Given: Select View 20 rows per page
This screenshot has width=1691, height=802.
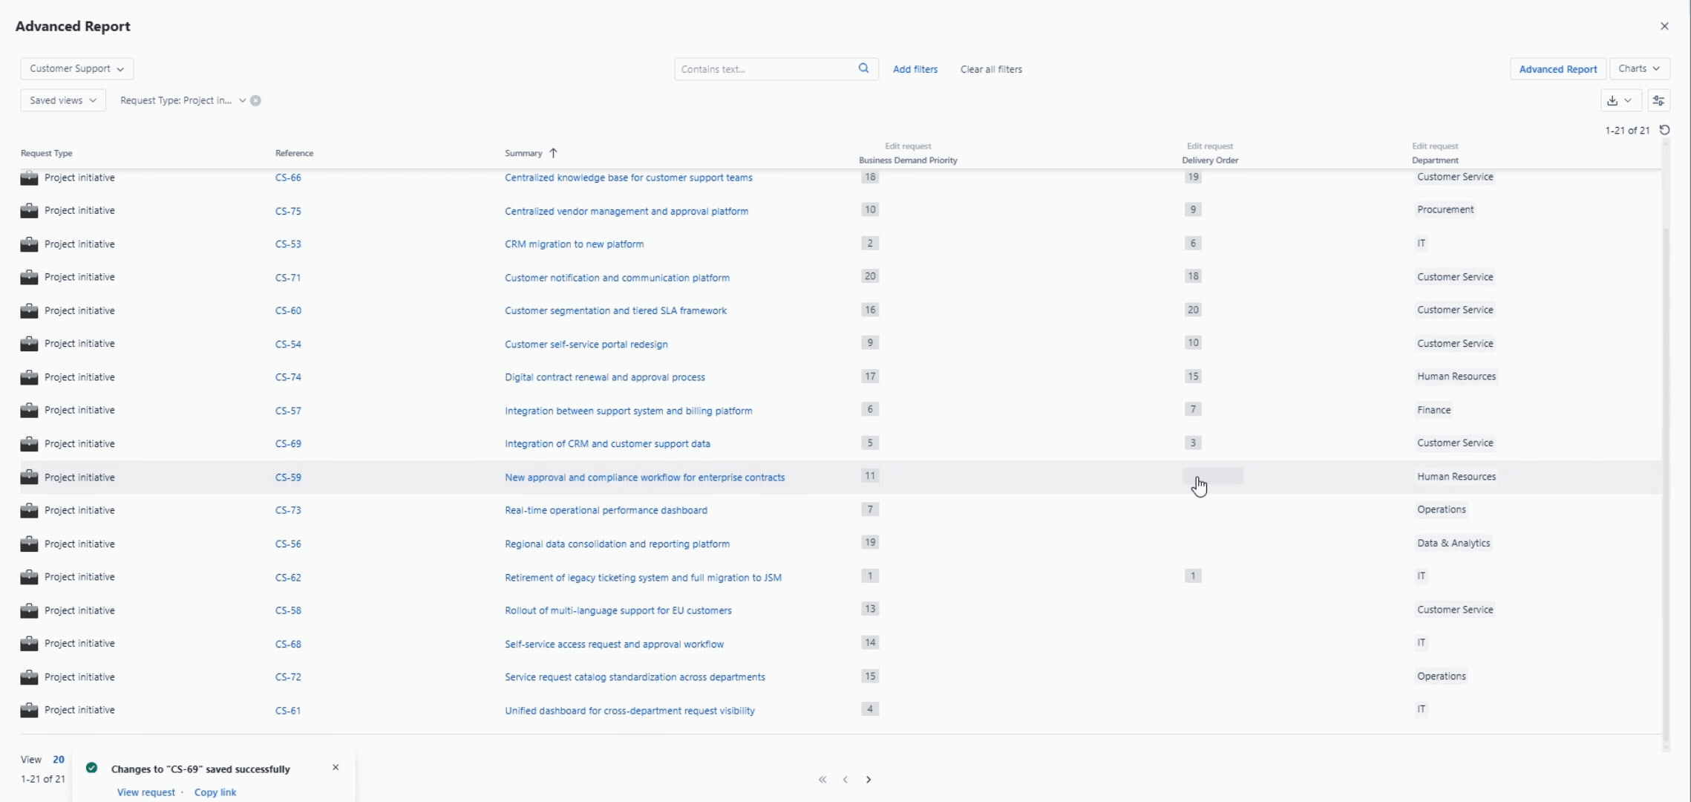Looking at the screenshot, I should click(x=59, y=760).
